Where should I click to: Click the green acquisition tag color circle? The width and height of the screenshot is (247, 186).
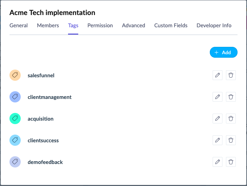point(15,119)
